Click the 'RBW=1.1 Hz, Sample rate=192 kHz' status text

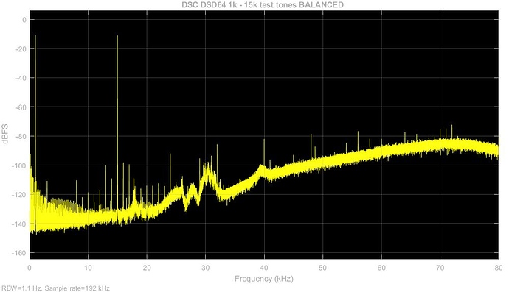coord(55,288)
